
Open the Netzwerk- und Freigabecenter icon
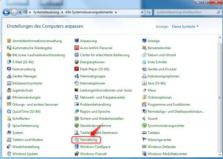pos(77,97)
